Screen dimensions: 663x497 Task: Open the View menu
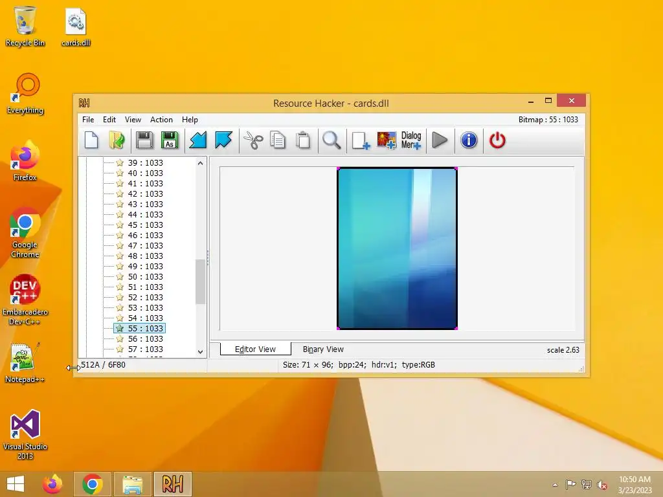pyautogui.click(x=133, y=120)
